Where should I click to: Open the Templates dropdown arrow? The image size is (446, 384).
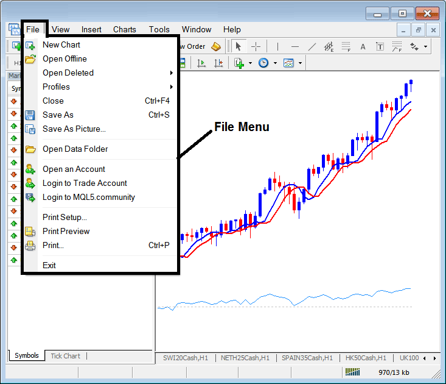coord(300,63)
